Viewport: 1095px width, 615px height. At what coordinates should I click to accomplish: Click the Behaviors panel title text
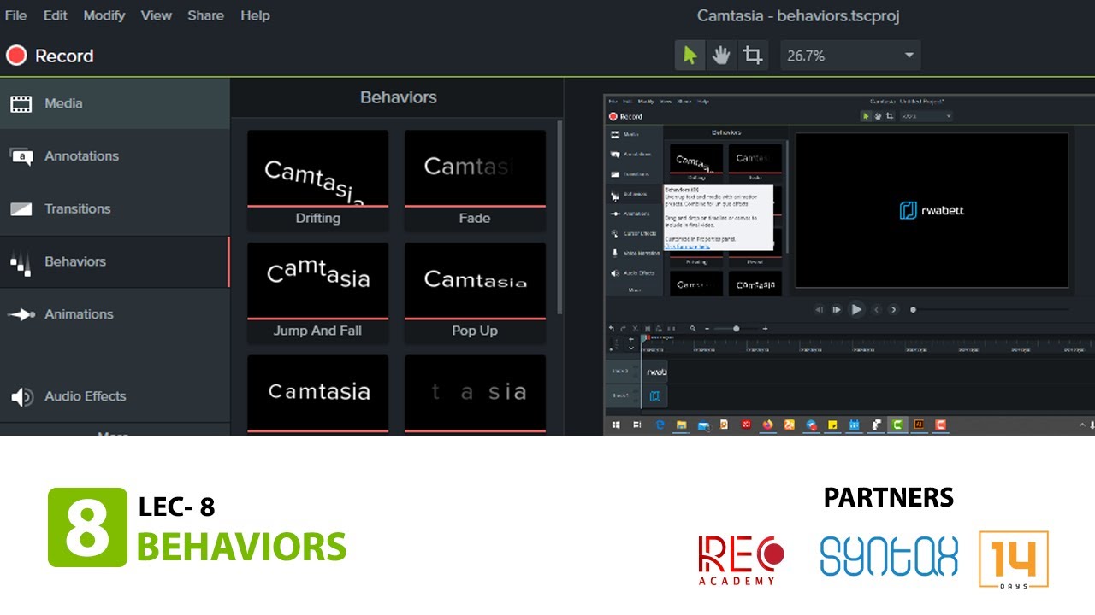[x=398, y=97]
